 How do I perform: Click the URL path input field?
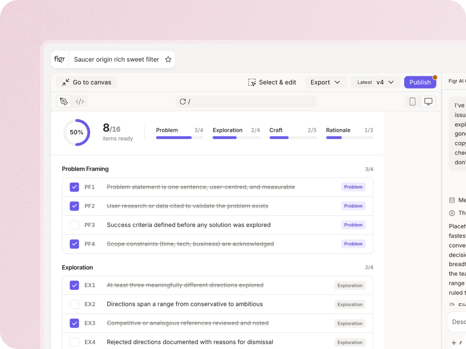pos(246,101)
